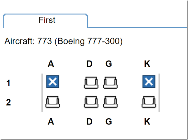Click occupied seat 1K marked with X

149,82
